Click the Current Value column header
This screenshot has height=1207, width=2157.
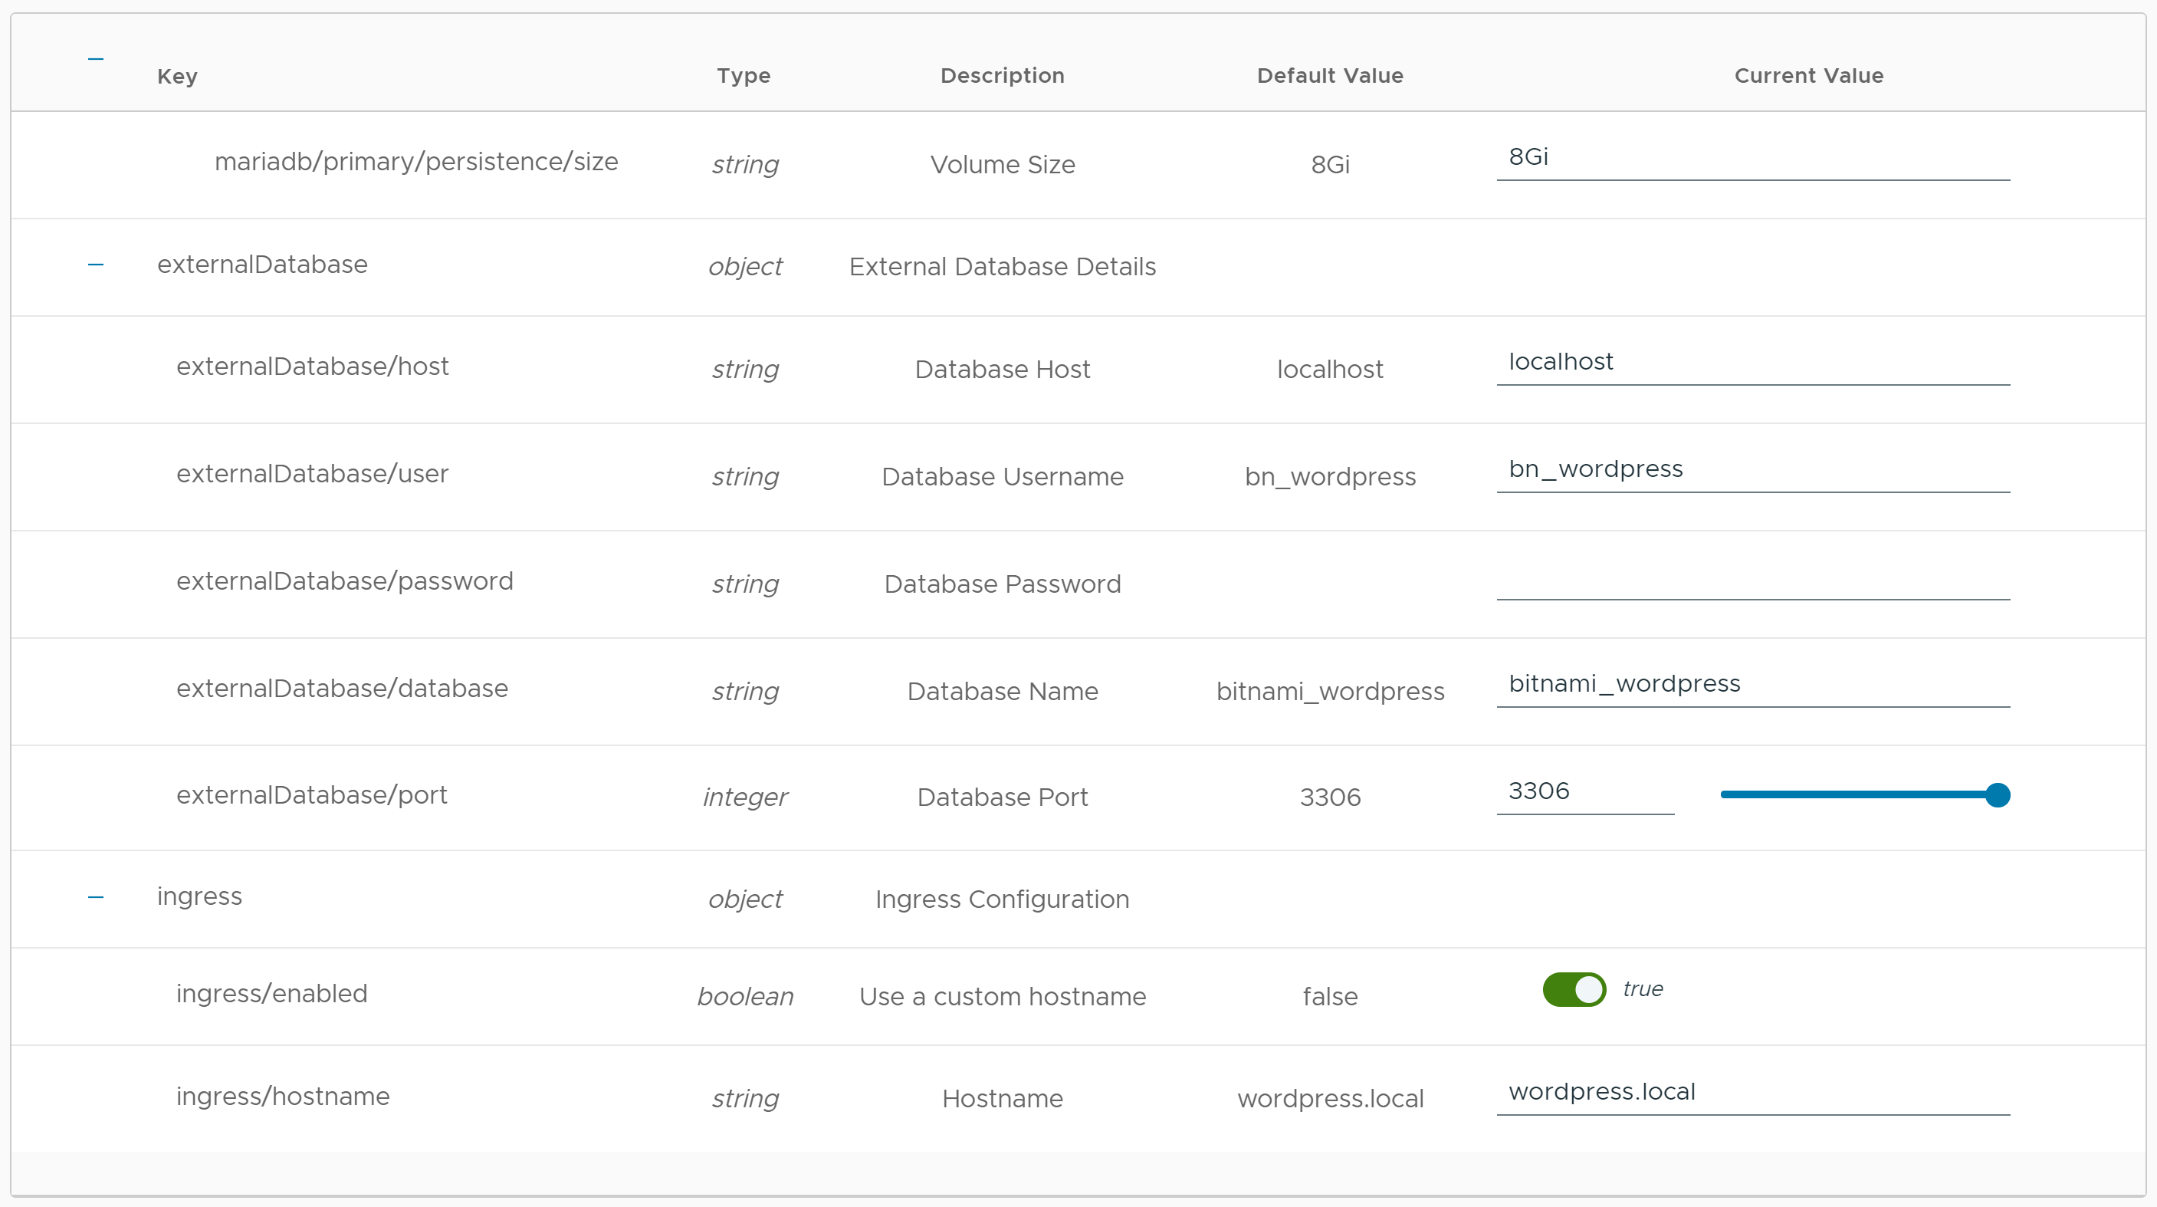pyautogui.click(x=1809, y=76)
